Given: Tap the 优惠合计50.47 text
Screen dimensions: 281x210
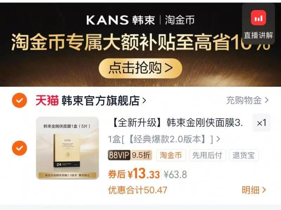Looking at the screenshot, I should point(138,190).
